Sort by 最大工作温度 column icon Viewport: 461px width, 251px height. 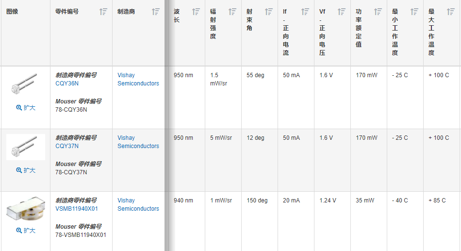pos(451,12)
